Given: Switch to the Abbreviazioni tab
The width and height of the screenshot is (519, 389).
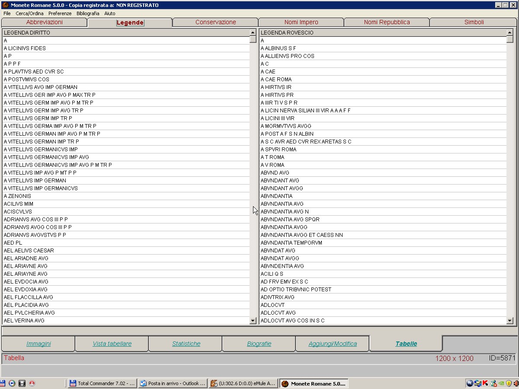Looking at the screenshot, I should click(x=45, y=22).
